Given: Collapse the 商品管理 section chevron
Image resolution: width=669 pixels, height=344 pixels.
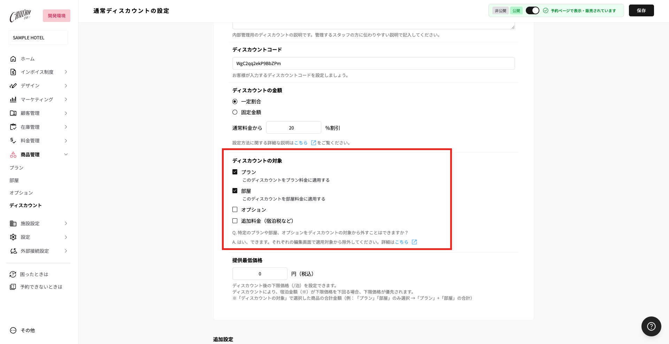Looking at the screenshot, I should coord(66,154).
